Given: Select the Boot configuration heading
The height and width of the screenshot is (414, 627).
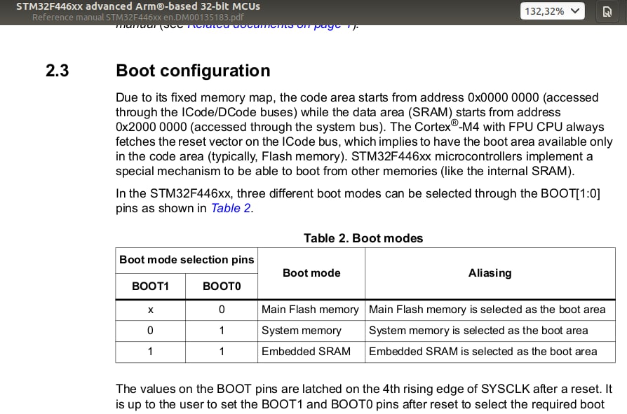Looking at the screenshot, I should [193, 71].
